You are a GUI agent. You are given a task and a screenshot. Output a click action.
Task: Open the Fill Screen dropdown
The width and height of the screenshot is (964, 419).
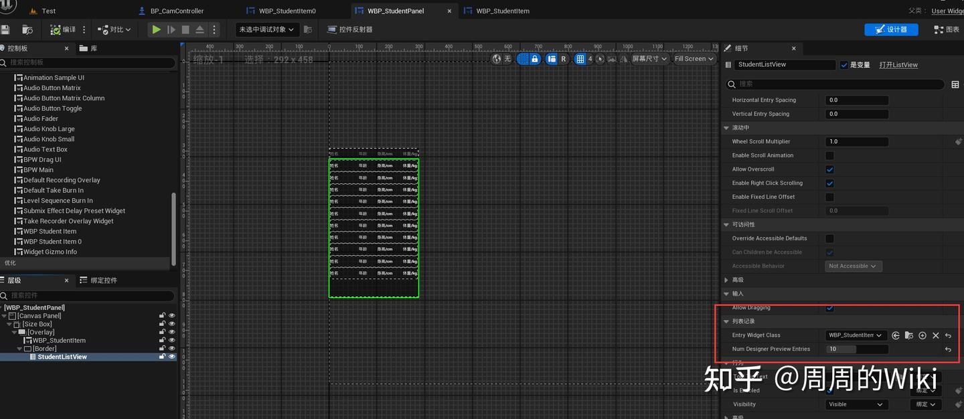click(x=694, y=59)
